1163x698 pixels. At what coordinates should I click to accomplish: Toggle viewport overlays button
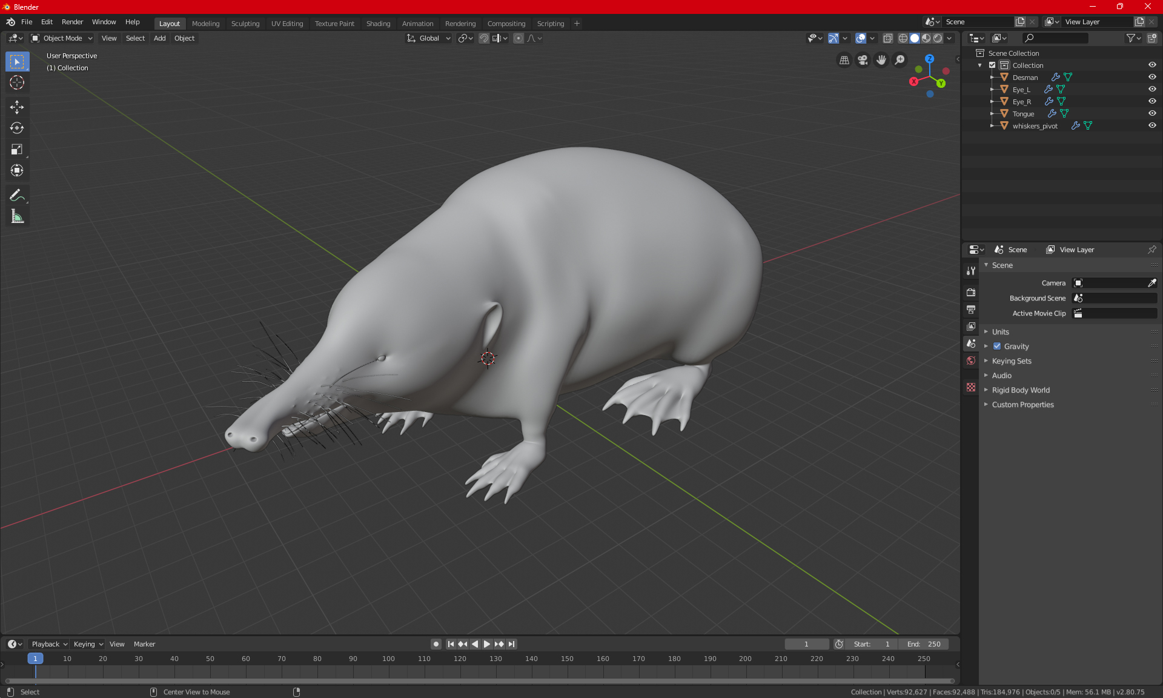coord(861,38)
